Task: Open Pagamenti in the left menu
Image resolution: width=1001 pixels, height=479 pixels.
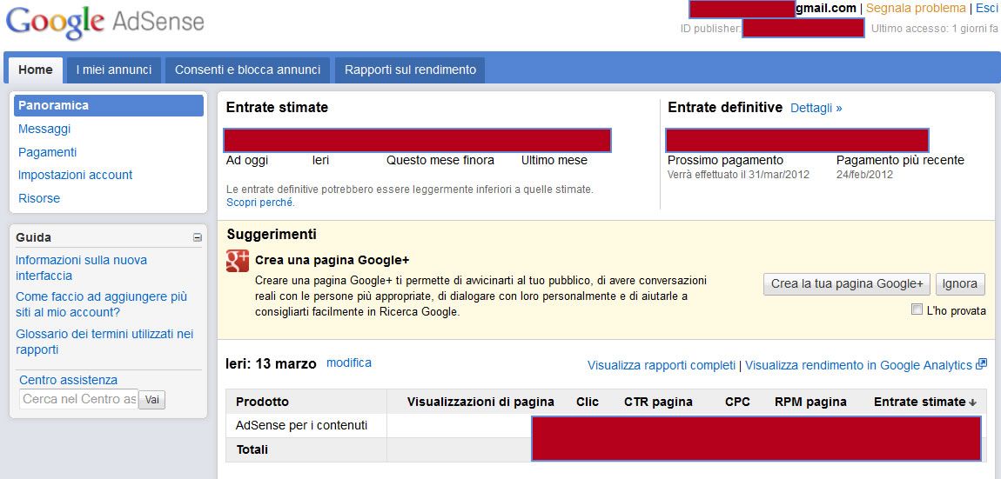Action: 48,152
